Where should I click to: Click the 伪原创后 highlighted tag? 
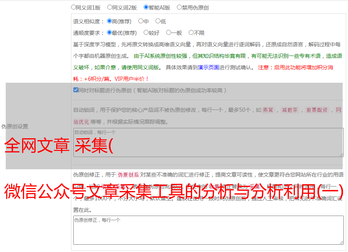pyautogui.click(x=128, y=175)
